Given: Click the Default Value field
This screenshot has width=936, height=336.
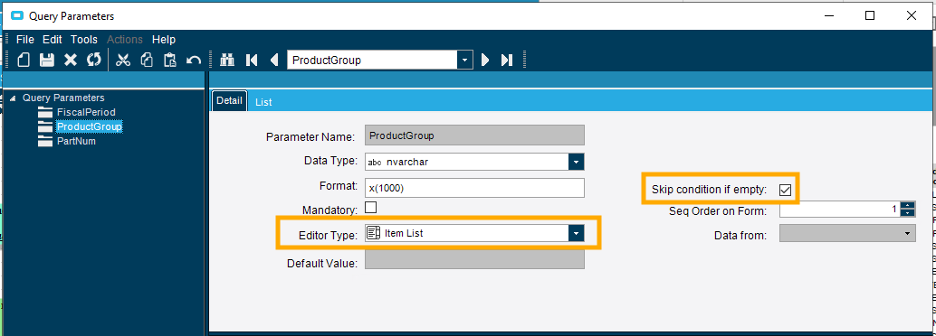Looking at the screenshot, I should click(474, 259).
